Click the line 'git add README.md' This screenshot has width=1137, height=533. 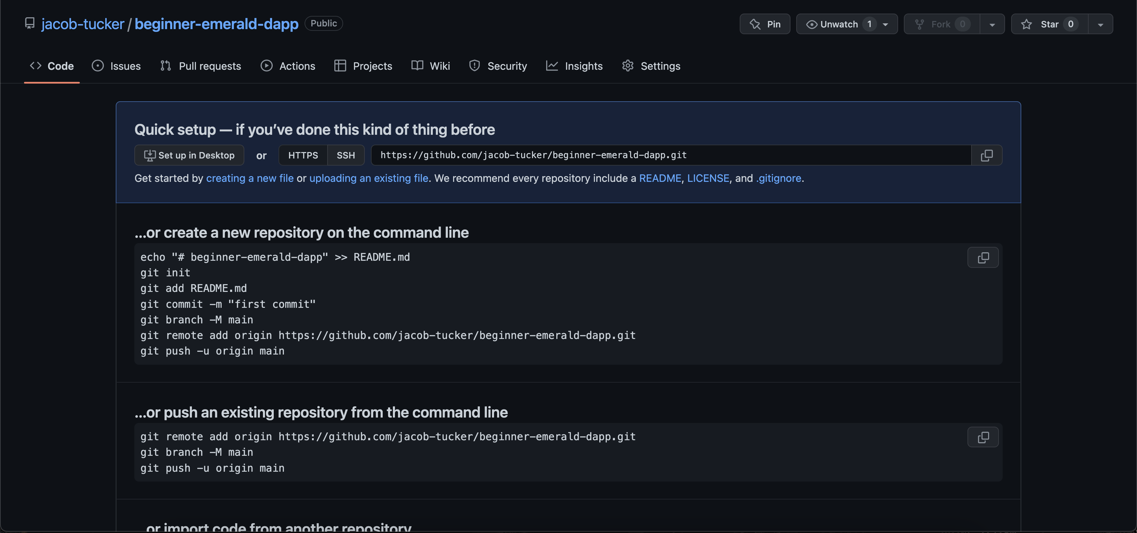point(194,288)
